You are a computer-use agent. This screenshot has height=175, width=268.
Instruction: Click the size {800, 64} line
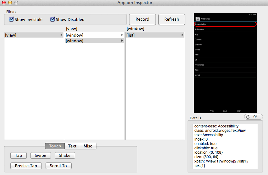click(206, 157)
